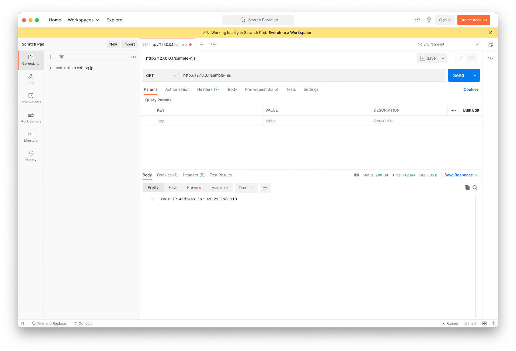Open the Environments sidebar panel

click(x=31, y=98)
